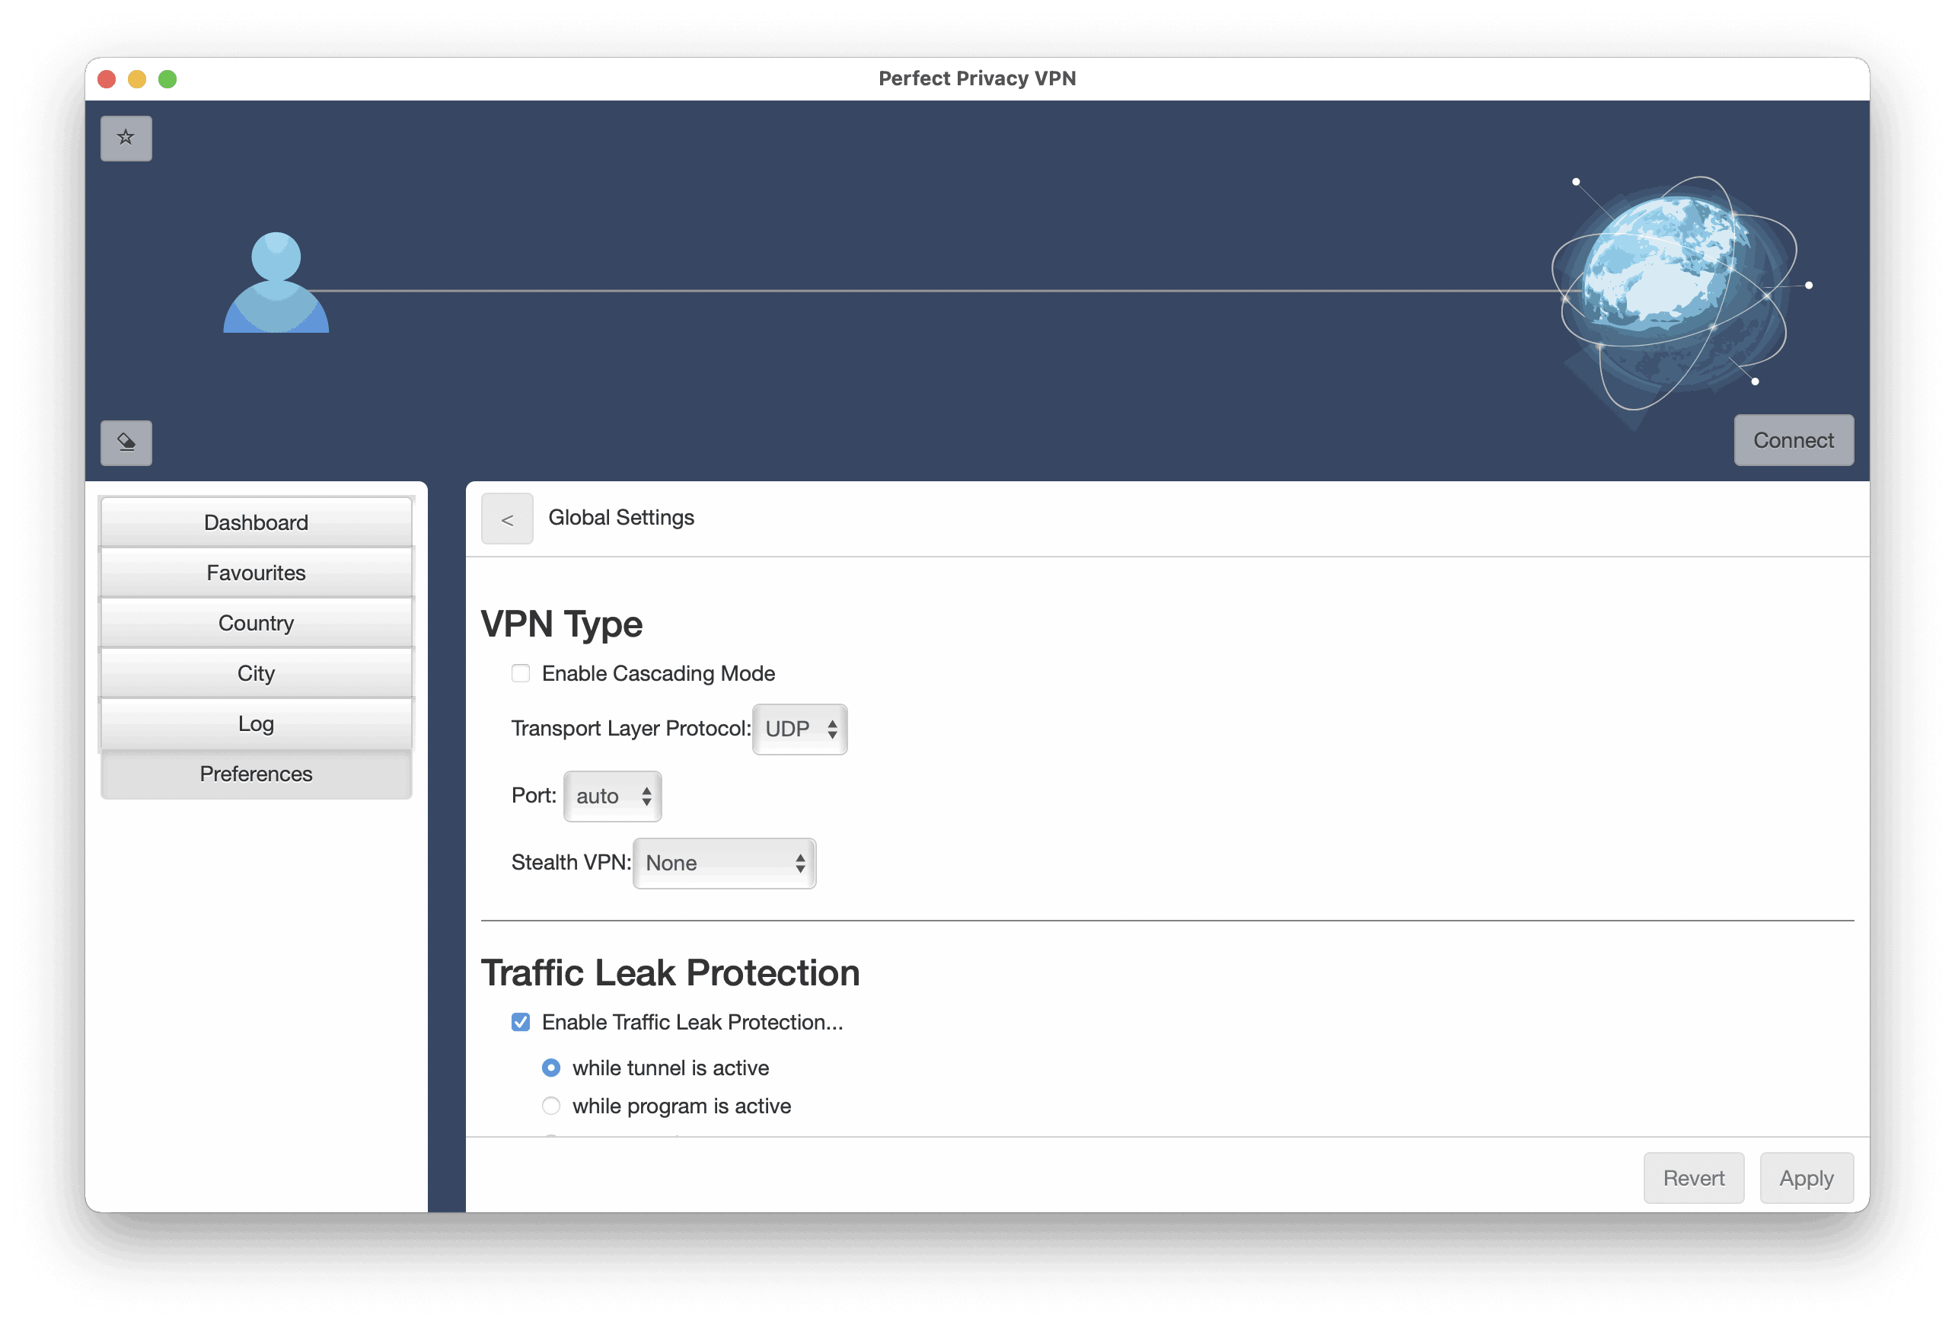Minimize the window with yellow button
Screen dimensions: 1955x1325
[137, 79]
